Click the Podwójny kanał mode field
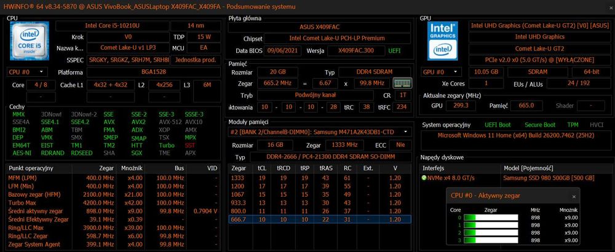 (x=315, y=95)
